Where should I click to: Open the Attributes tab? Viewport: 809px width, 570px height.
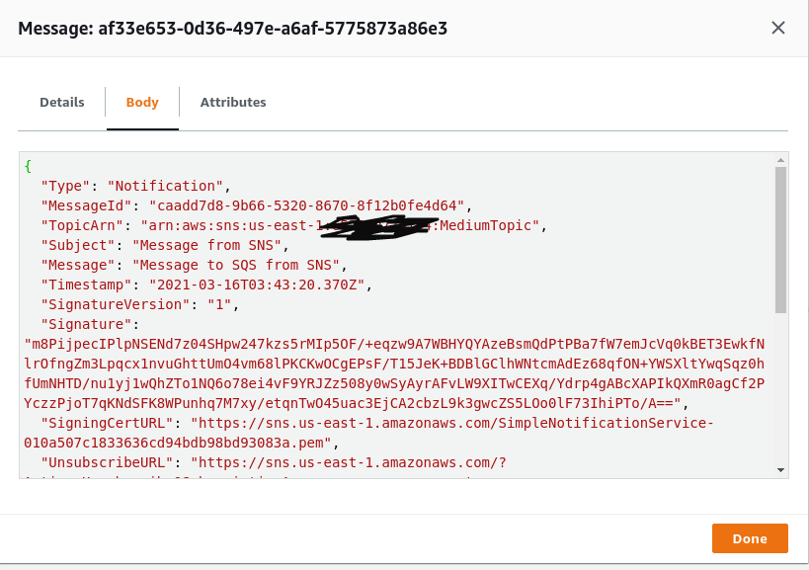pos(233,102)
